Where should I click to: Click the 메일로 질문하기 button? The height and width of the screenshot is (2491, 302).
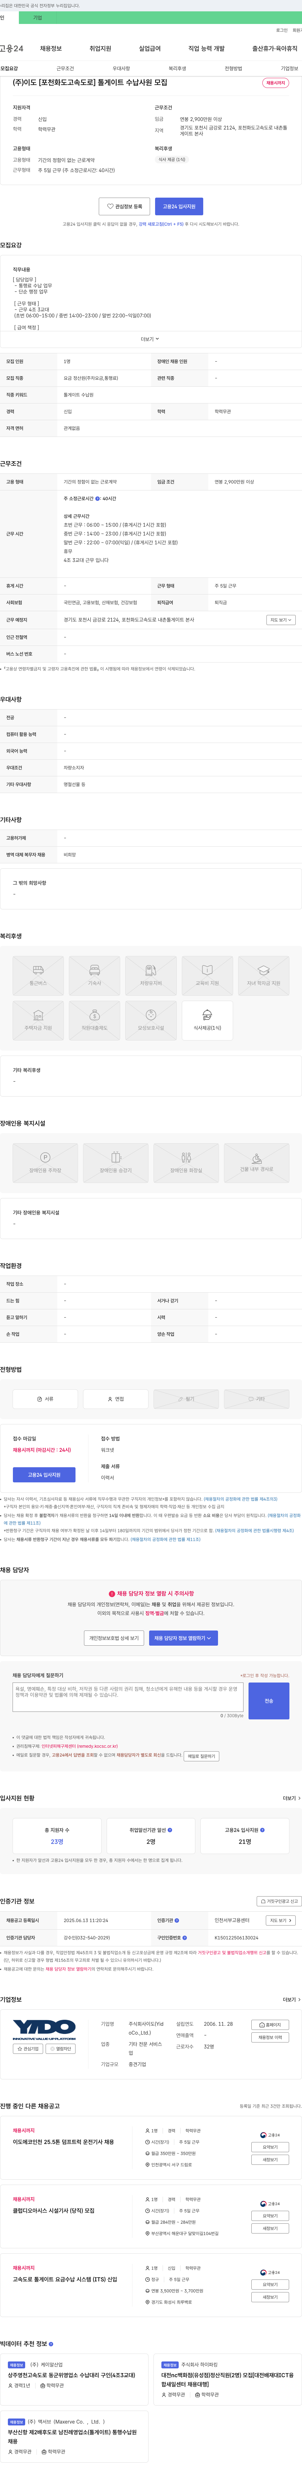pos(202,1756)
